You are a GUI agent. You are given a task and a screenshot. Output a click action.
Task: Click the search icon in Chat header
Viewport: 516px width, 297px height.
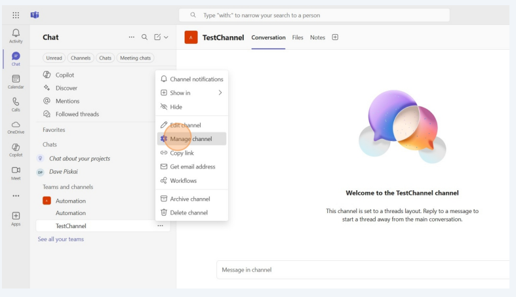(145, 37)
